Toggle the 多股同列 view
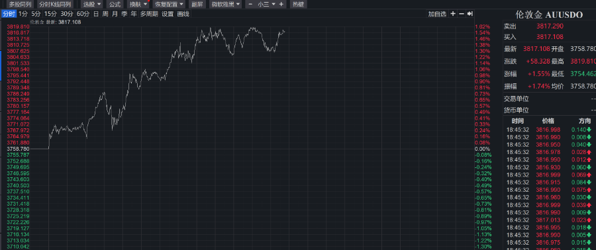Image resolution: width=596 pixels, height=250 pixels. click(x=20, y=4)
